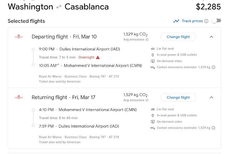Click the returning carbon emissions estimate info icon

click(213, 128)
